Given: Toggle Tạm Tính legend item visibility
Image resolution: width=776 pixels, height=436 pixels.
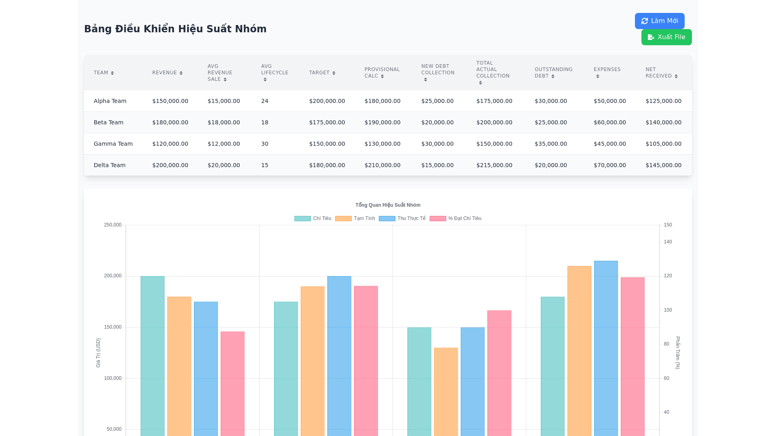Looking at the screenshot, I should point(344,218).
